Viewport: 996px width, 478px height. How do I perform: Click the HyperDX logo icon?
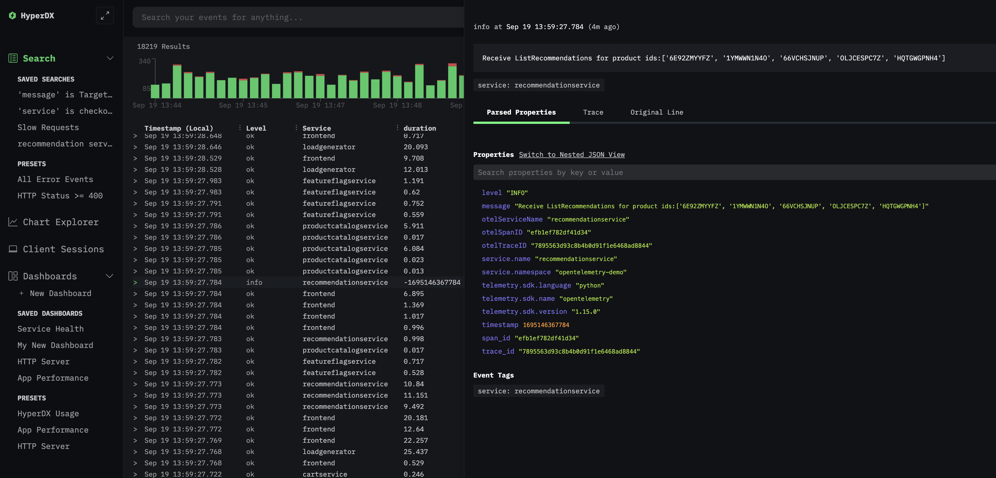[12, 16]
